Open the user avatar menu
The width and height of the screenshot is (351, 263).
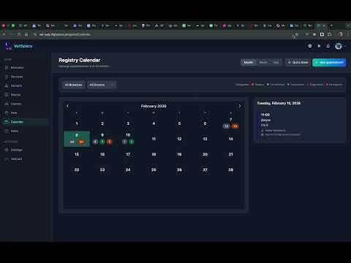pyautogui.click(x=339, y=46)
